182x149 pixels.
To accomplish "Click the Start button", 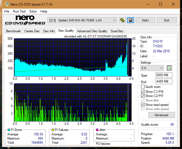I will point(145,20).
